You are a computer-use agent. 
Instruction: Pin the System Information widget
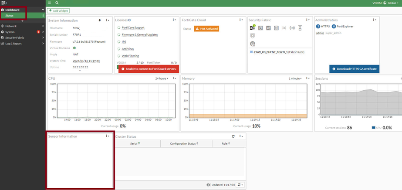99,20
